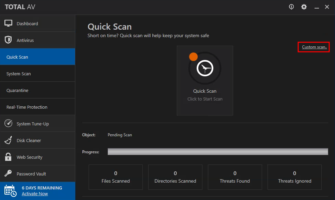Click the Activate Now link
Image resolution: width=335 pixels, height=200 pixels.
[x=35, y=194]
